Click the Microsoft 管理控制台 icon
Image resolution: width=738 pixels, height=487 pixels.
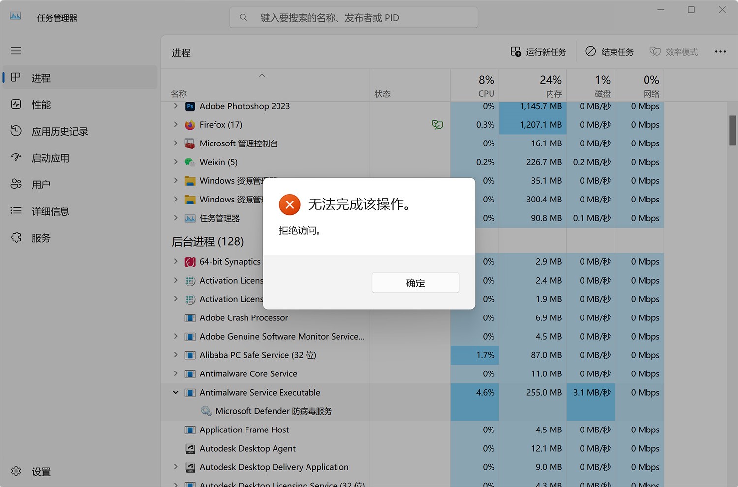click(190, 143)
